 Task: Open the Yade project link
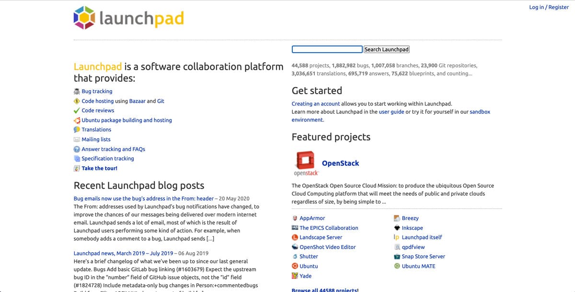tap(306, 276)
